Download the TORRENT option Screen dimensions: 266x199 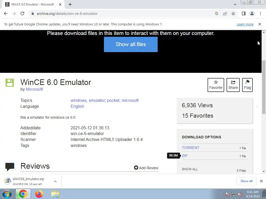tap(190, 148)
